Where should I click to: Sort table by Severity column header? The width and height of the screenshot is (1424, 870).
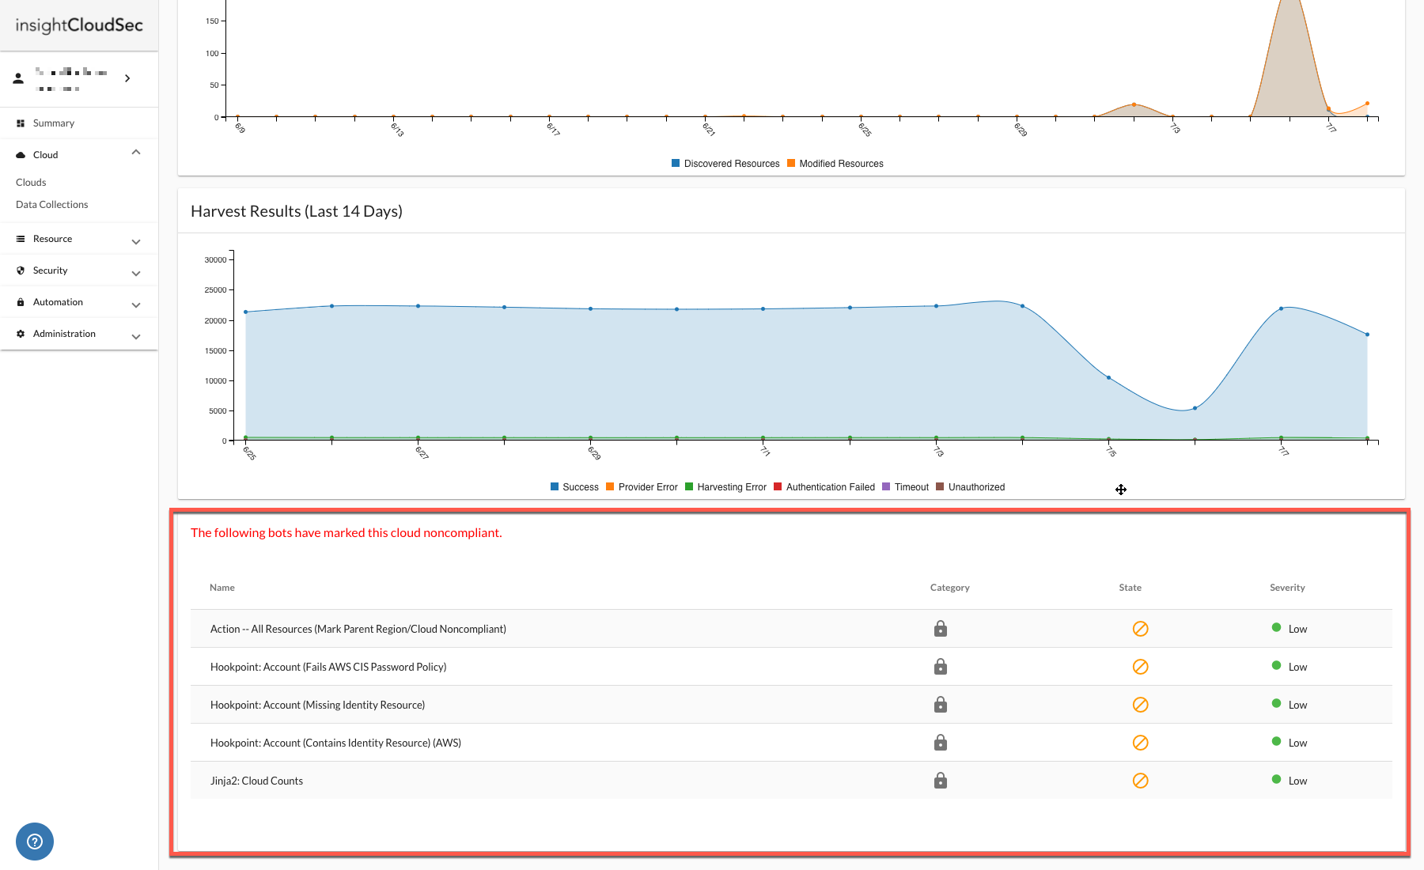[1287, 588]
